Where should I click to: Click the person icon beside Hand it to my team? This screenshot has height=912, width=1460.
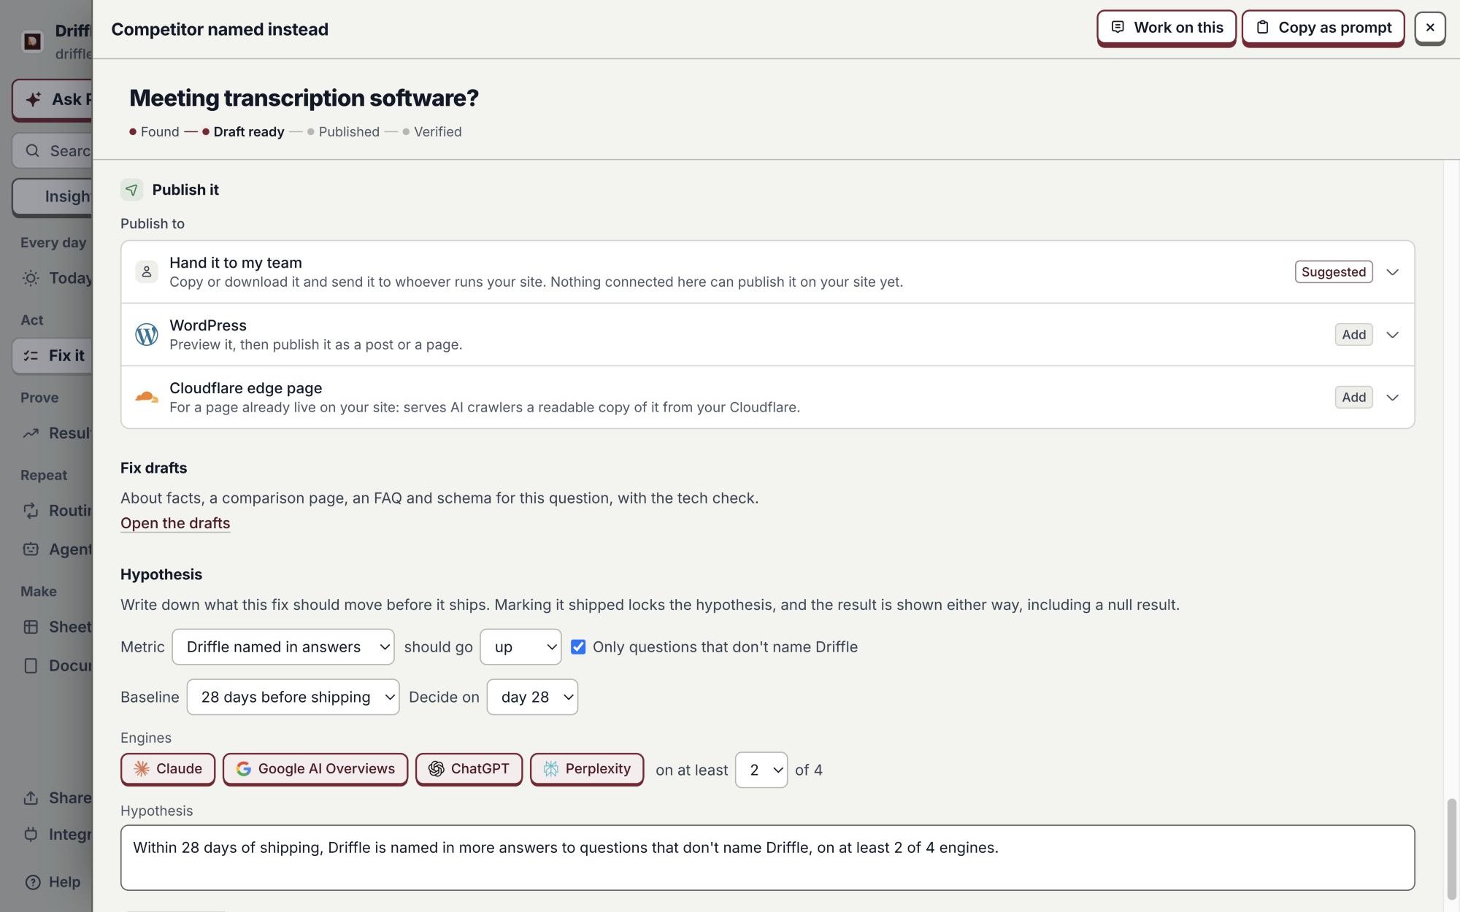pos(147,271)
